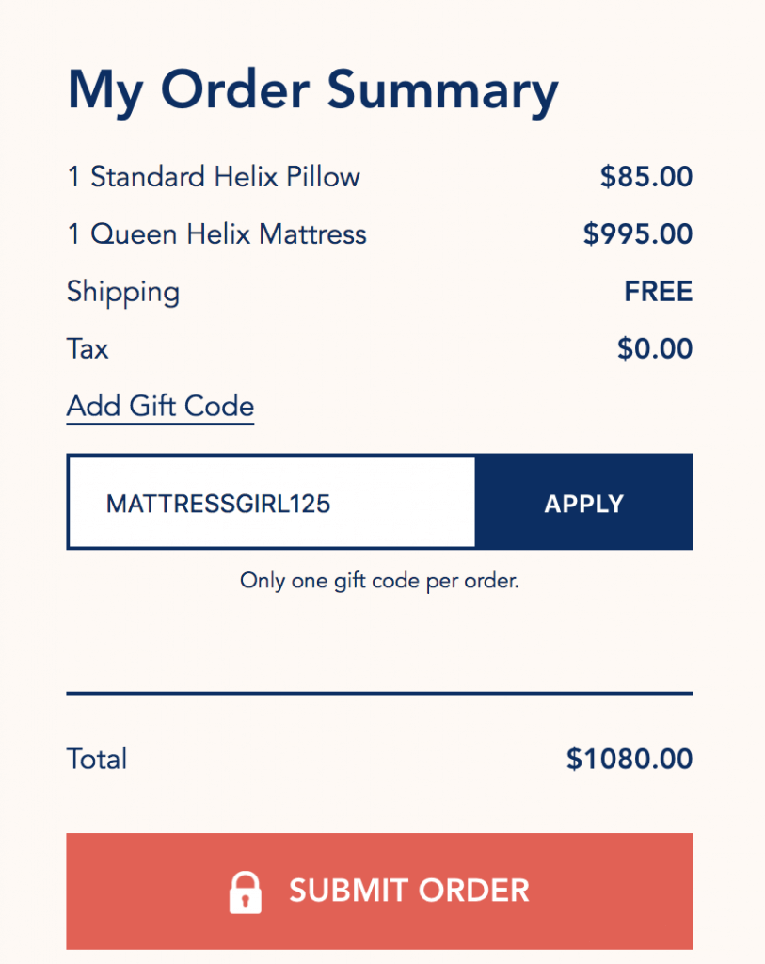
Task: Click the APPLY button for the gift code
Action: click(x=583, y=502)
